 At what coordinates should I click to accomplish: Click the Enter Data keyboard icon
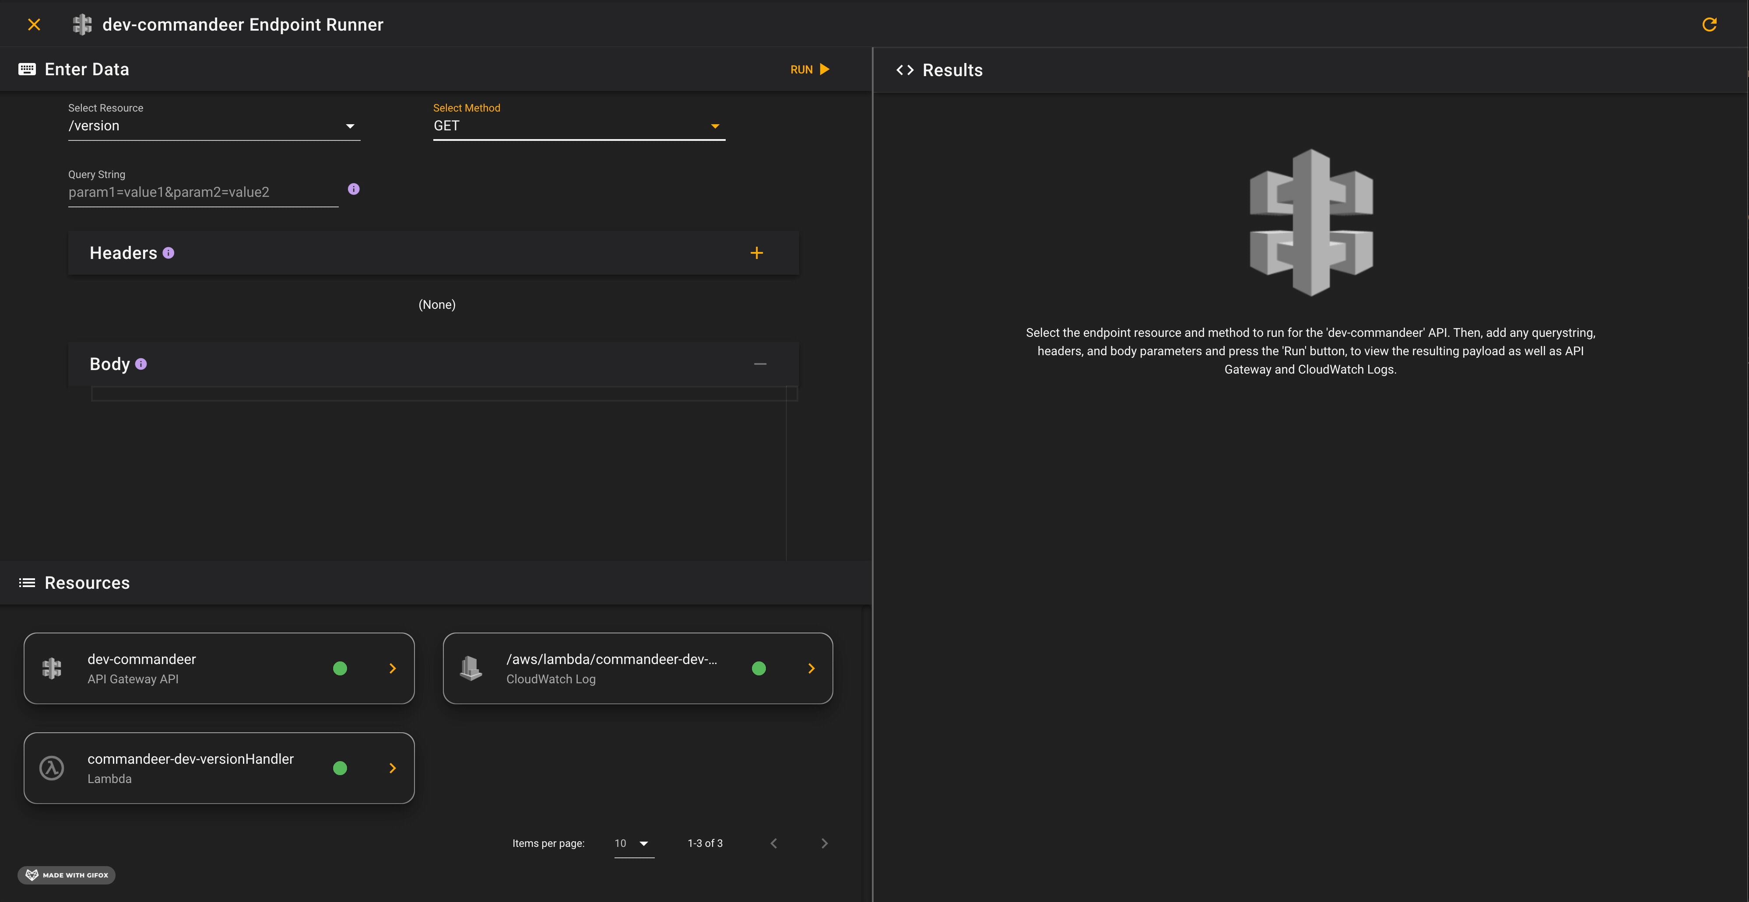coord(27,69)
